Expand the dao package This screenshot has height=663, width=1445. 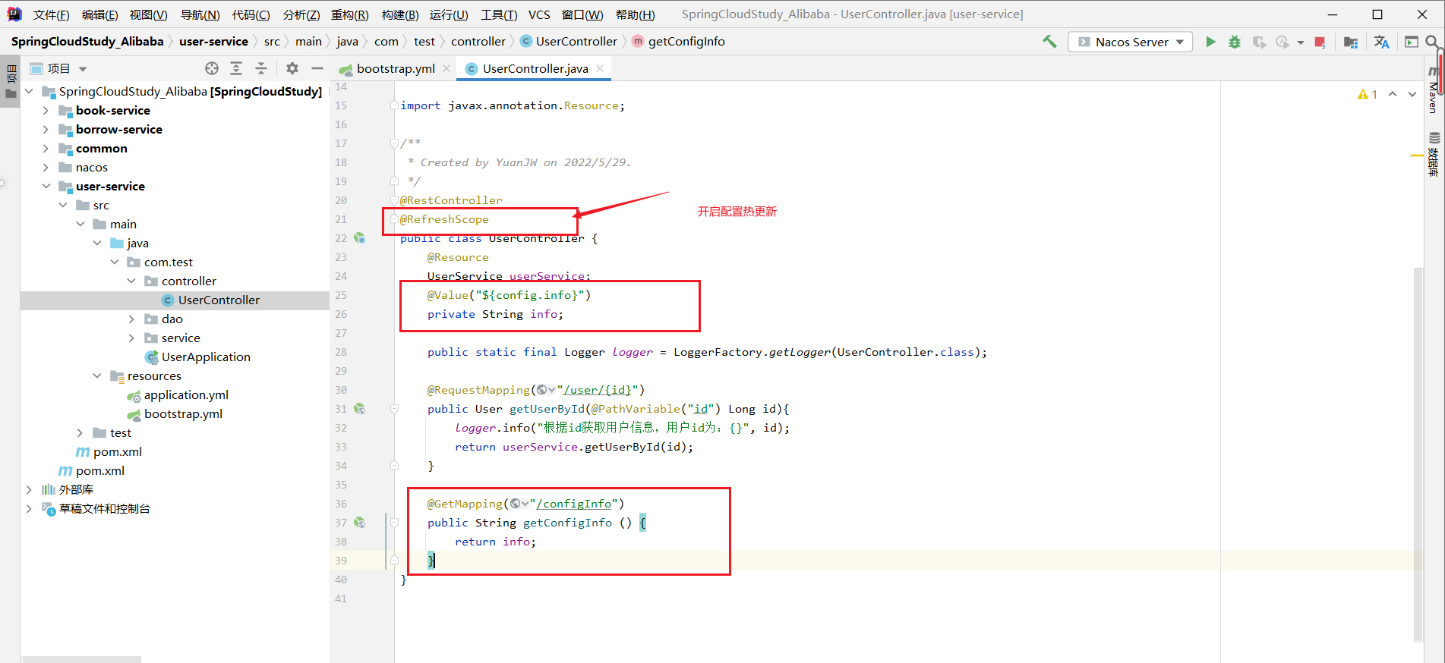(131, 319)
